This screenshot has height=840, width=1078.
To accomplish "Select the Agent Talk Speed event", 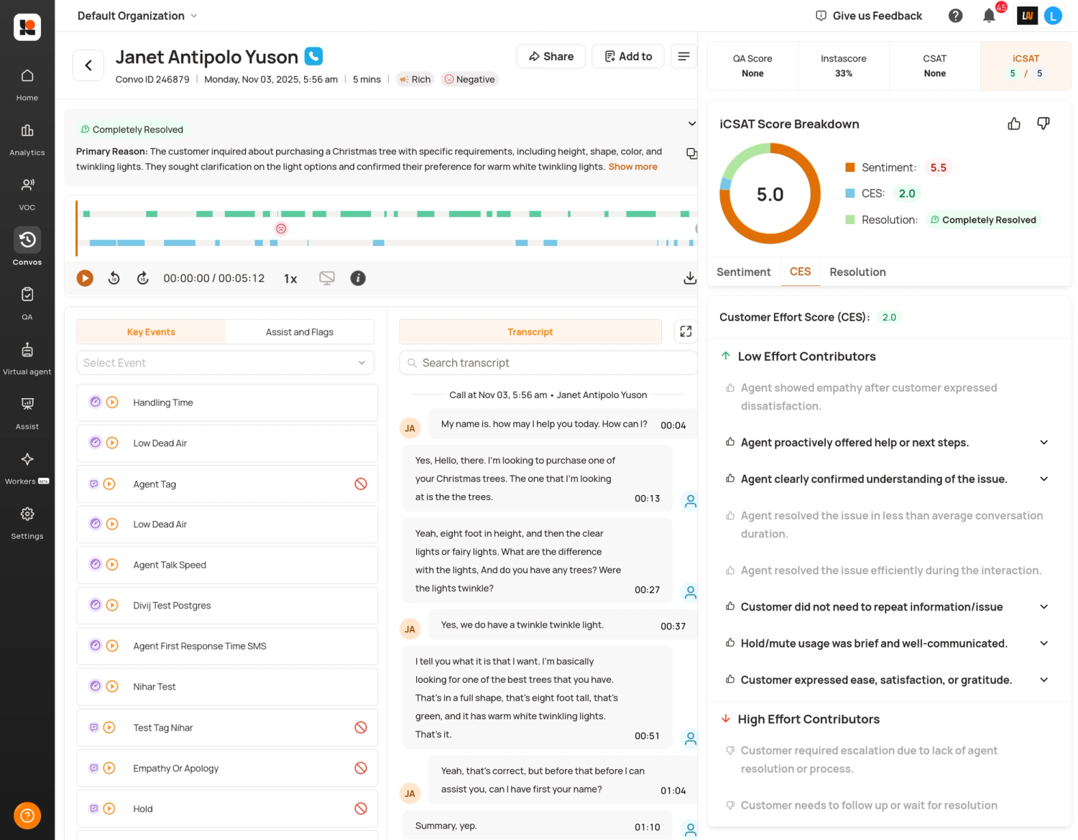I will pos(227,565).
